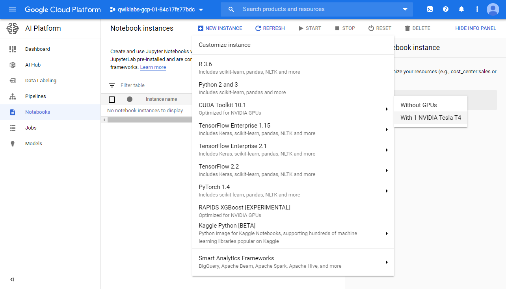Open the notifications bell
This screenshot has width=506, height=289.
(461, 9)
